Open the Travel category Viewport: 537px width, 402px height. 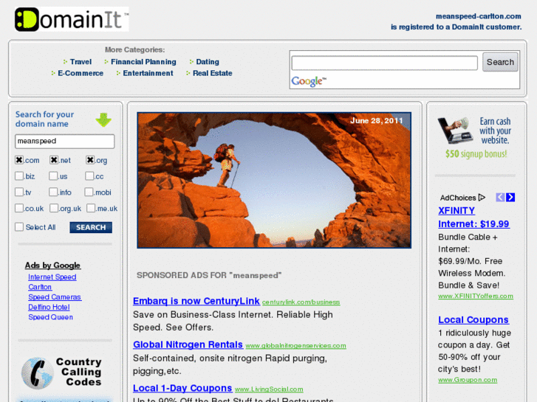pyautogui.click(x=81, y=62)
